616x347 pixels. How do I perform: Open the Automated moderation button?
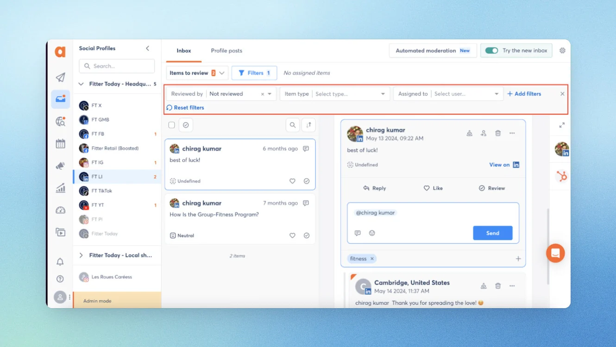[x=433, y=51]
